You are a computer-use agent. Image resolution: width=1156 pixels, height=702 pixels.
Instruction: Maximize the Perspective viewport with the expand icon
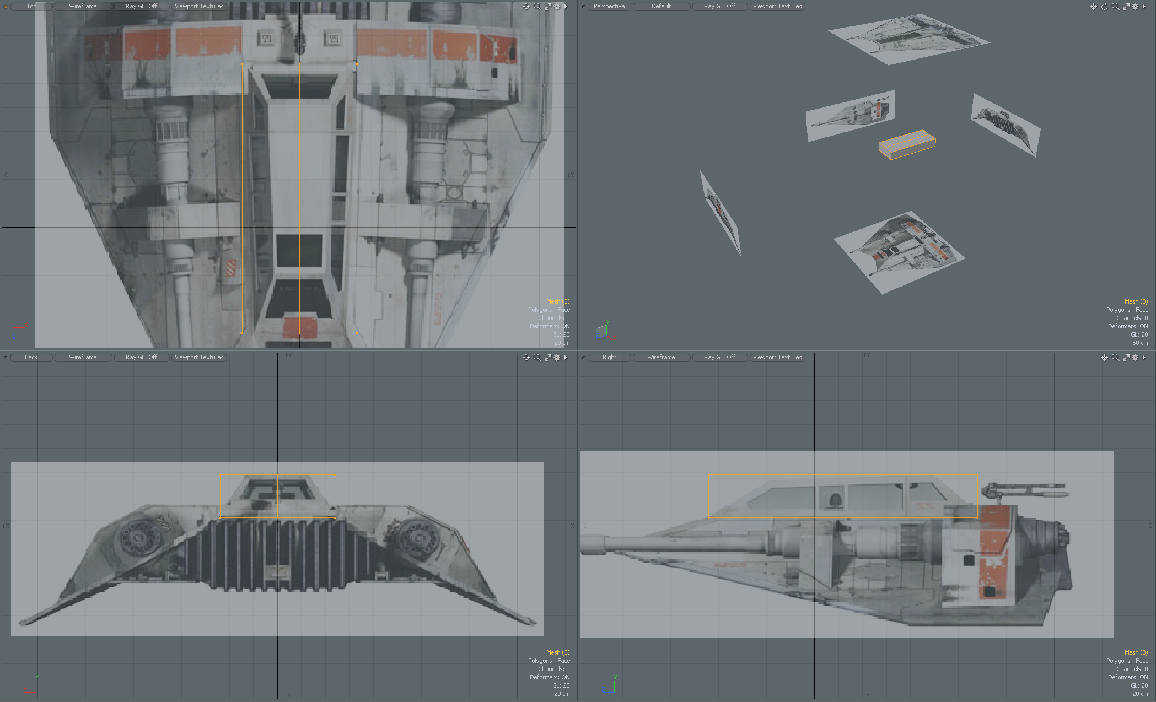1126,7
